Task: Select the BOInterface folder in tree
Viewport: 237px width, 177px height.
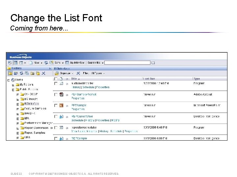Action: (x=32, y=104)
